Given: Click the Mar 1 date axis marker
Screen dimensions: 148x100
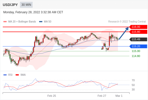Looking at the screenshot, I should (119, 96).
